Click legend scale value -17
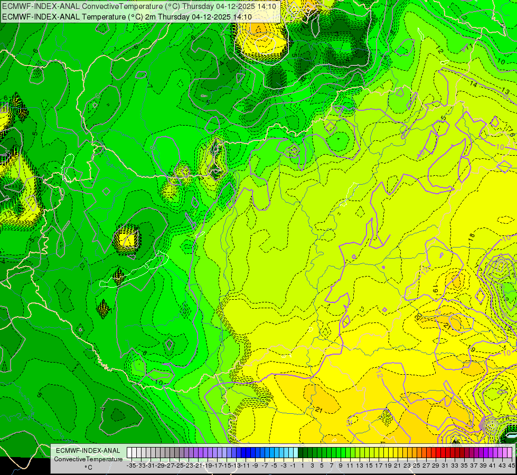 pos(217,465)
